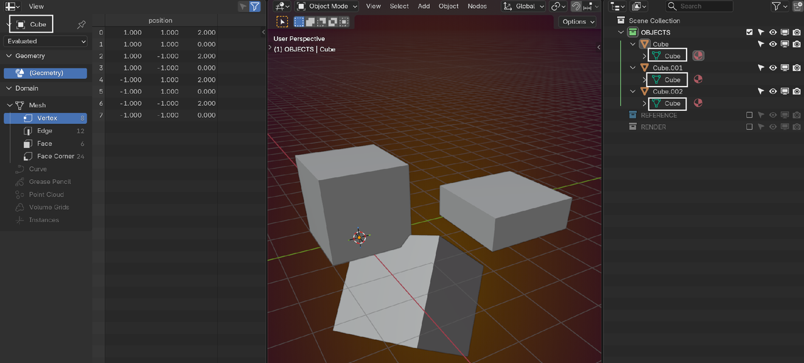Screen dimensions: 804x363
Task: Click the material icon beside Cube.001 mesh
Action: (698, 80)
